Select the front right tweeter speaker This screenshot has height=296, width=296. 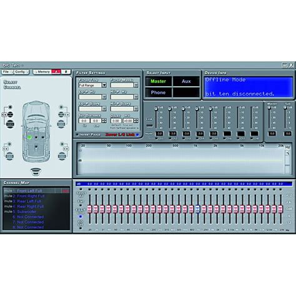click(61, 107)
